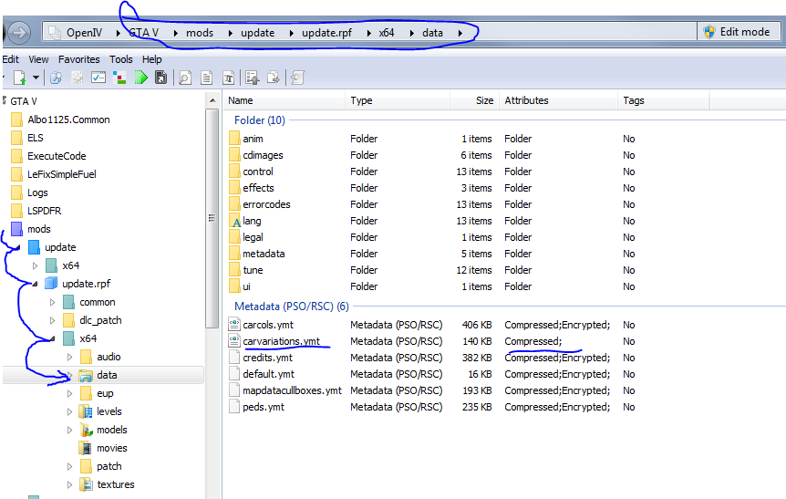
Task: Open the Tools menu
Action: (121, 59)
